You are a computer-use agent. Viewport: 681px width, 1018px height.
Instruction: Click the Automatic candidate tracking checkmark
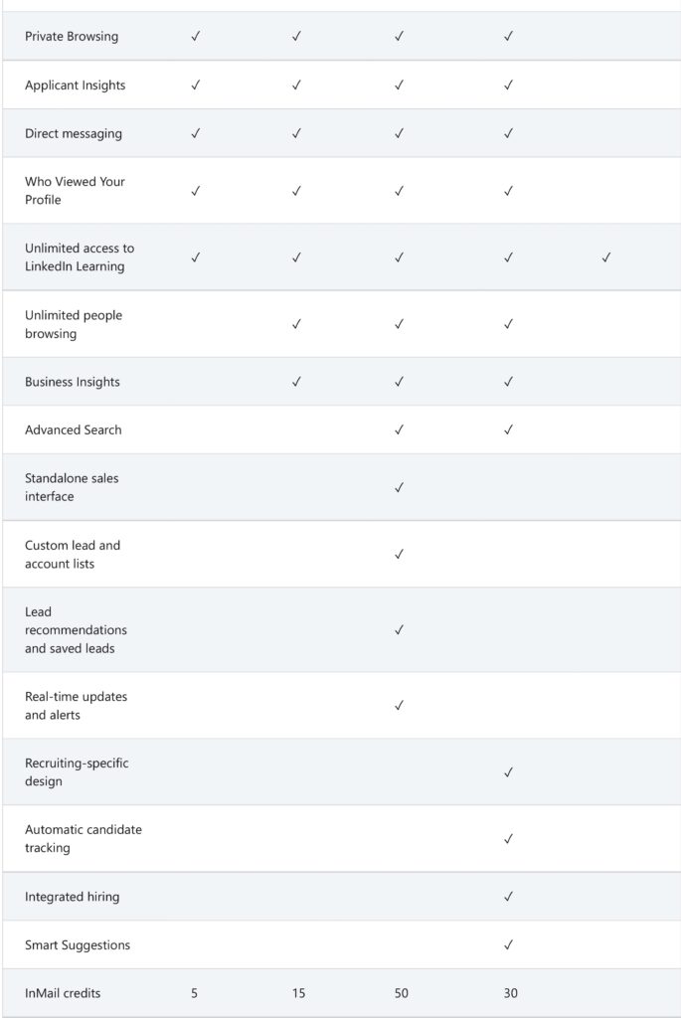(508, 838)
